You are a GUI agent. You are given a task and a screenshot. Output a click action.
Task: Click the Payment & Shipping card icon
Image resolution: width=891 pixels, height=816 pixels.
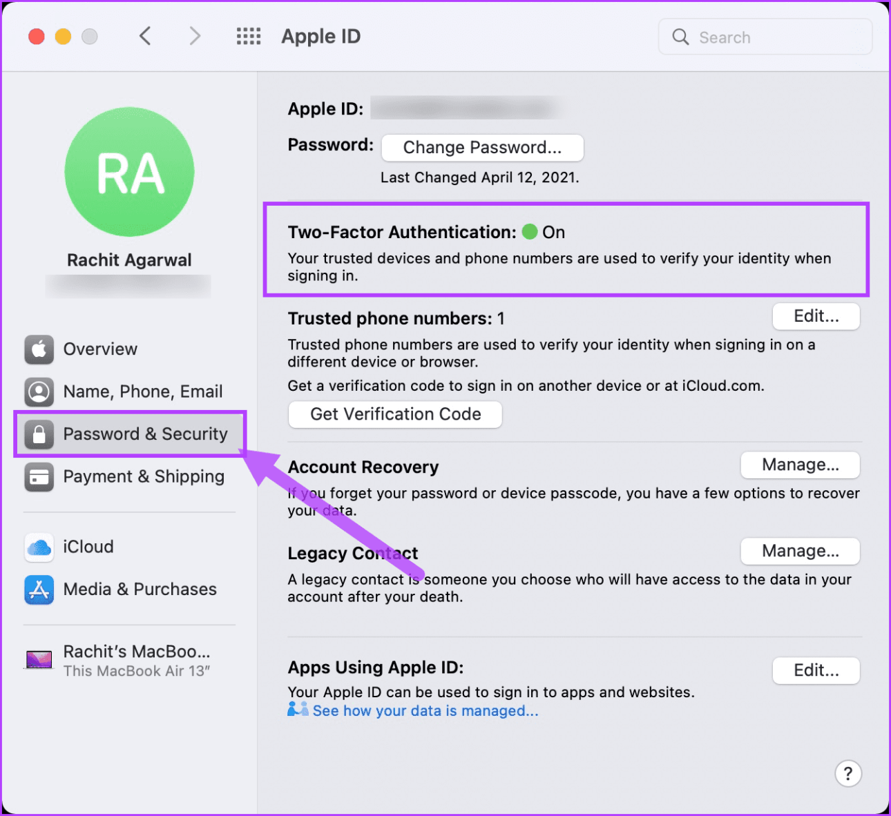[x=39, y=476]
